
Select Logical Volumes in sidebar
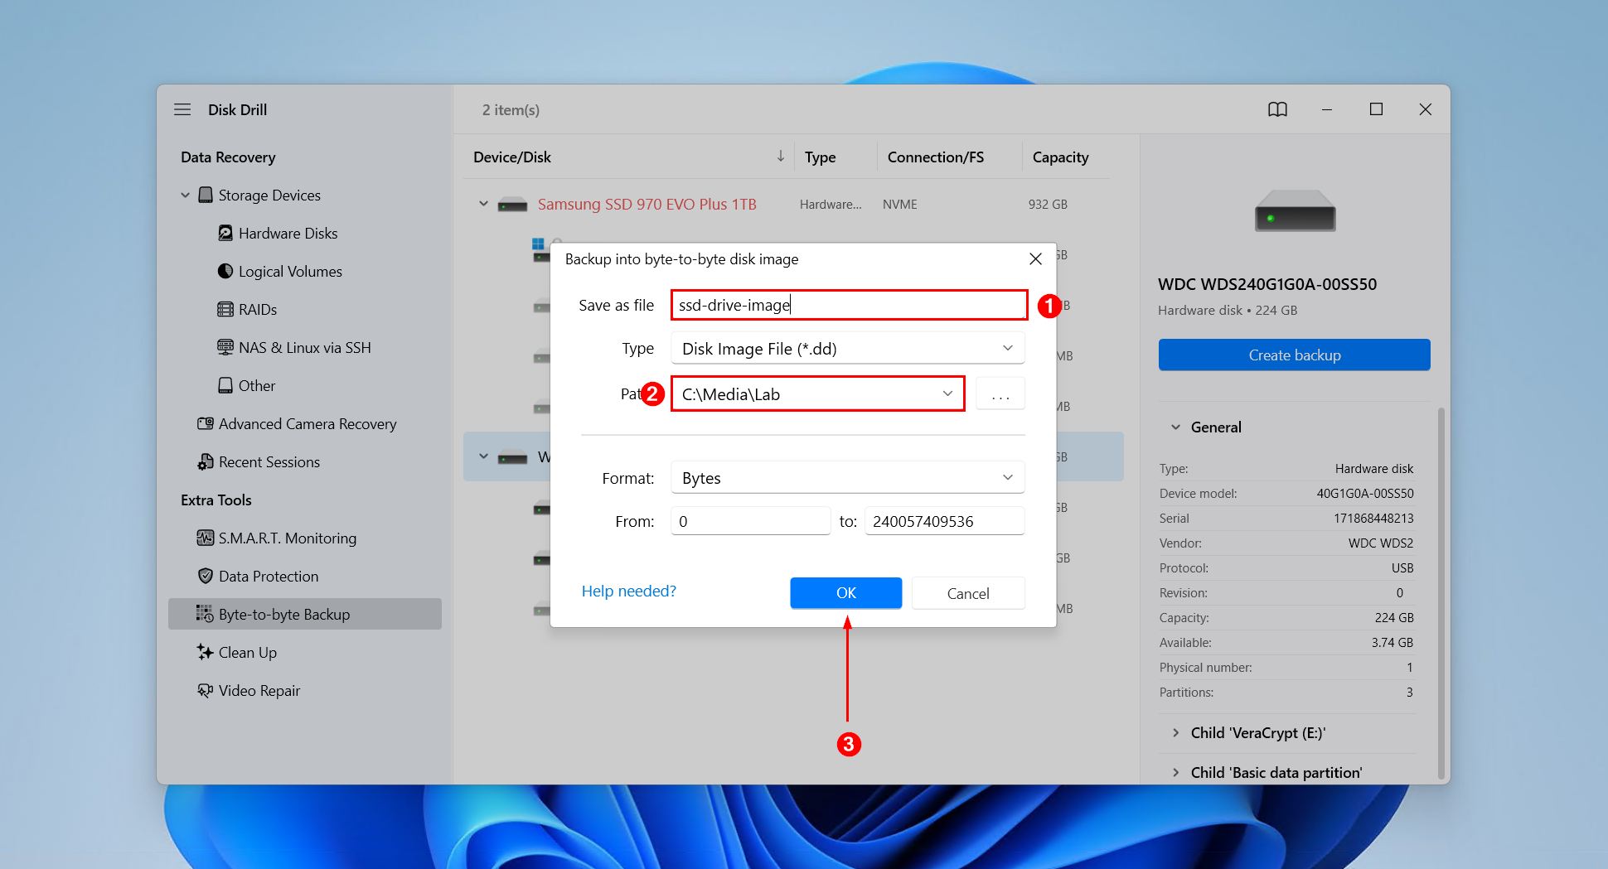290,271
